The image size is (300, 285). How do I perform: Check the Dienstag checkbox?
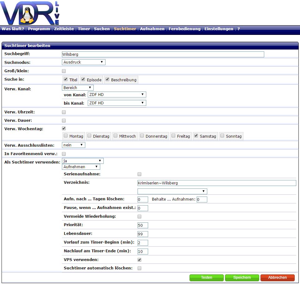[89, 135]
